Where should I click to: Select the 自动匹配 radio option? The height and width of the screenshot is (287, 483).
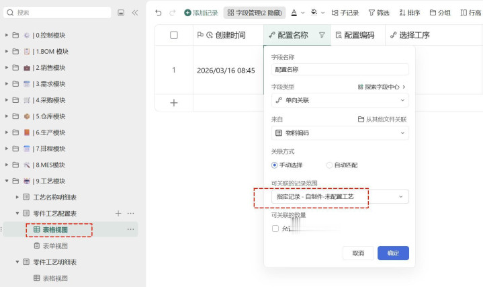[329, 165]
